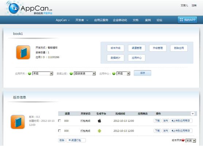Click the 注销 logout link
The image size is (203, 146).
(x=194, y=5)
